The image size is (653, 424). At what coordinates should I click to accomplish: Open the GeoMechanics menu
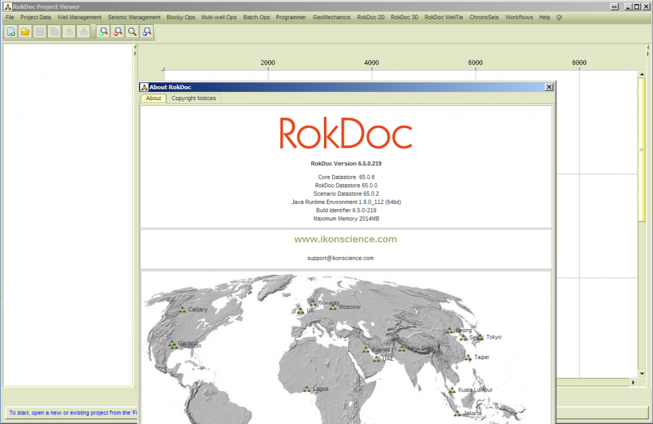pos(332,17)
